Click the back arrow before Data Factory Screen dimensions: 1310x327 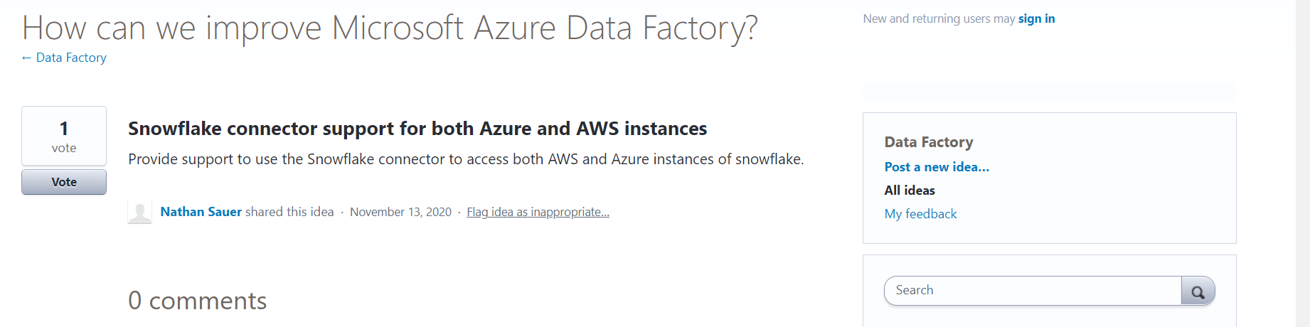pos(27,58)
